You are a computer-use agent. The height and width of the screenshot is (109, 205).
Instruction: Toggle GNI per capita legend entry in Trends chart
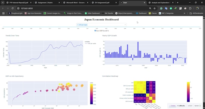point(90,43)
